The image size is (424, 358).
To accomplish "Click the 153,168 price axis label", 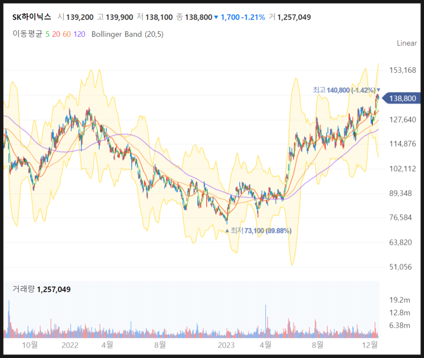I will (x=402, y=70).
